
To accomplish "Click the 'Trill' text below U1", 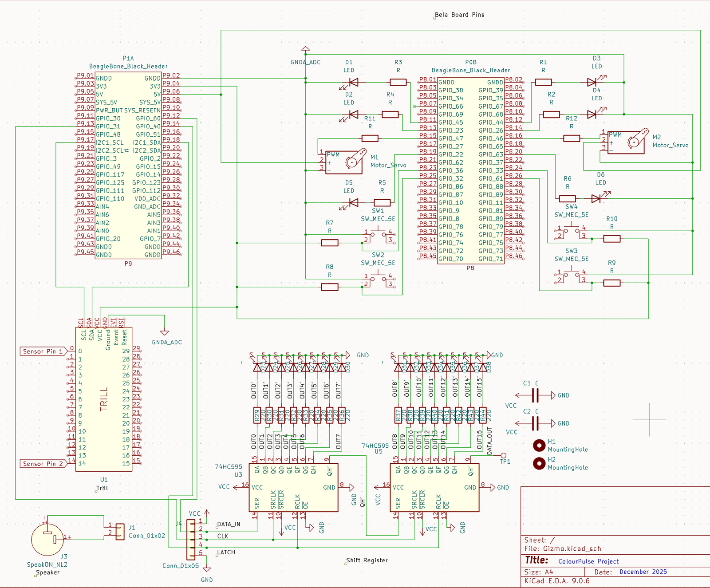I will click(103, 488).
